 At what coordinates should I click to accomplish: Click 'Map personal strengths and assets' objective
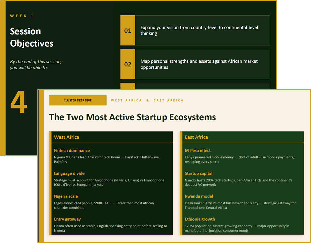click(x=199, y=64)
